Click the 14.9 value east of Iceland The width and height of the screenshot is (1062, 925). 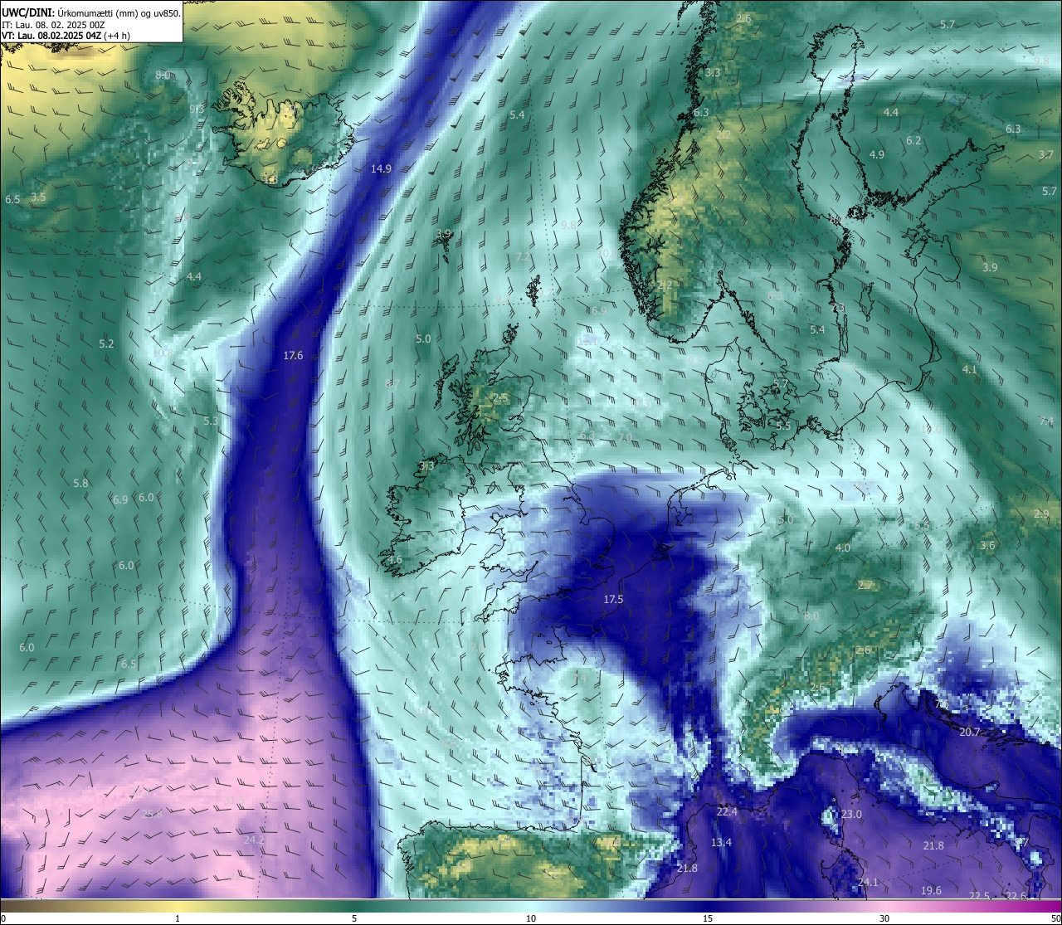pos(381,168)
